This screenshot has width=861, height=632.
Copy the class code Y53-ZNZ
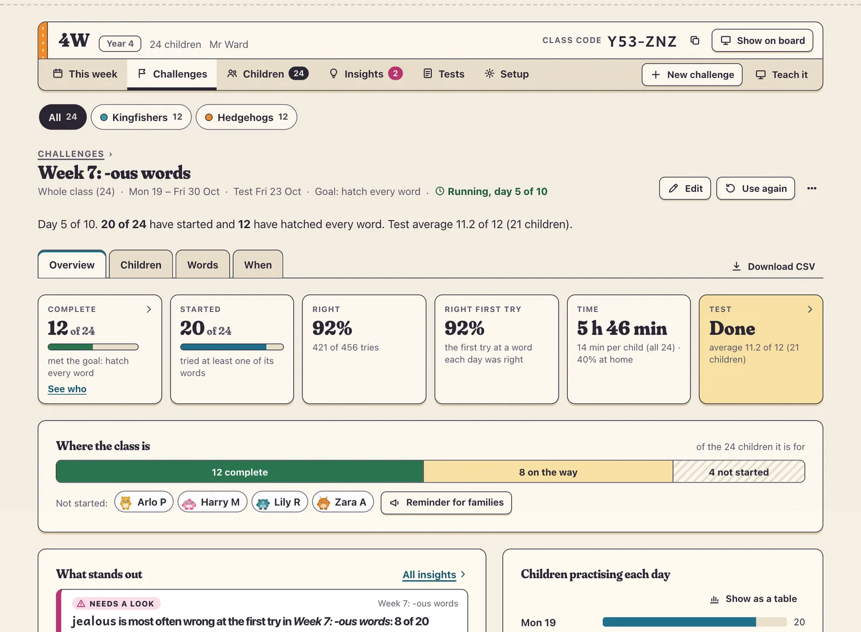tap(695, 41)
